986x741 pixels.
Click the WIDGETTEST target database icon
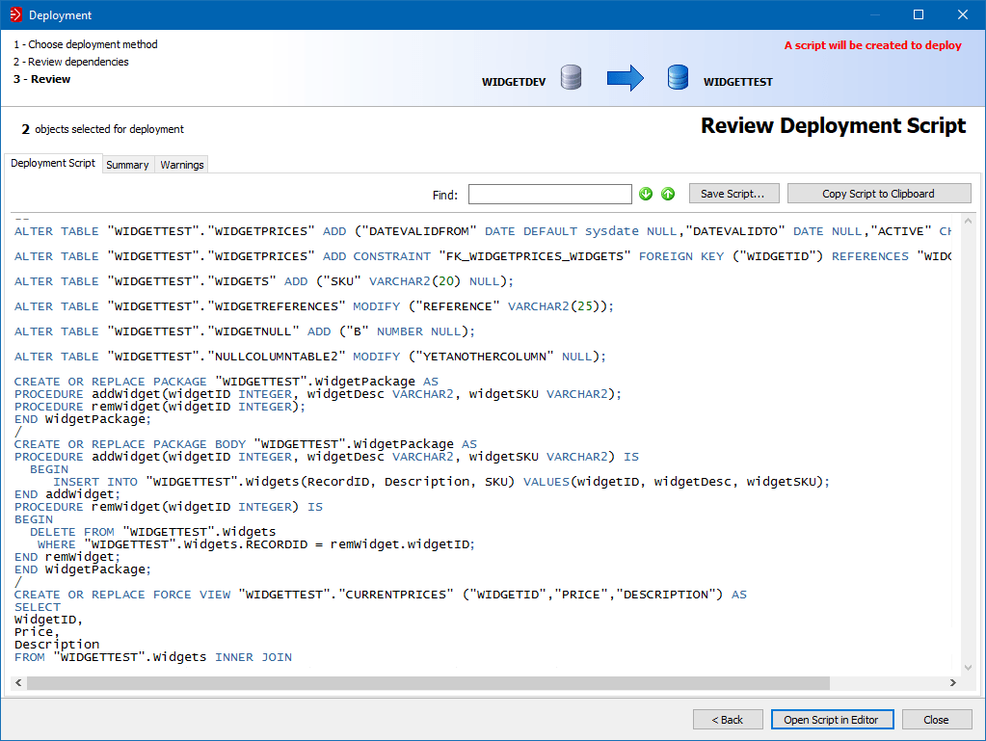(x=679, y=78)
